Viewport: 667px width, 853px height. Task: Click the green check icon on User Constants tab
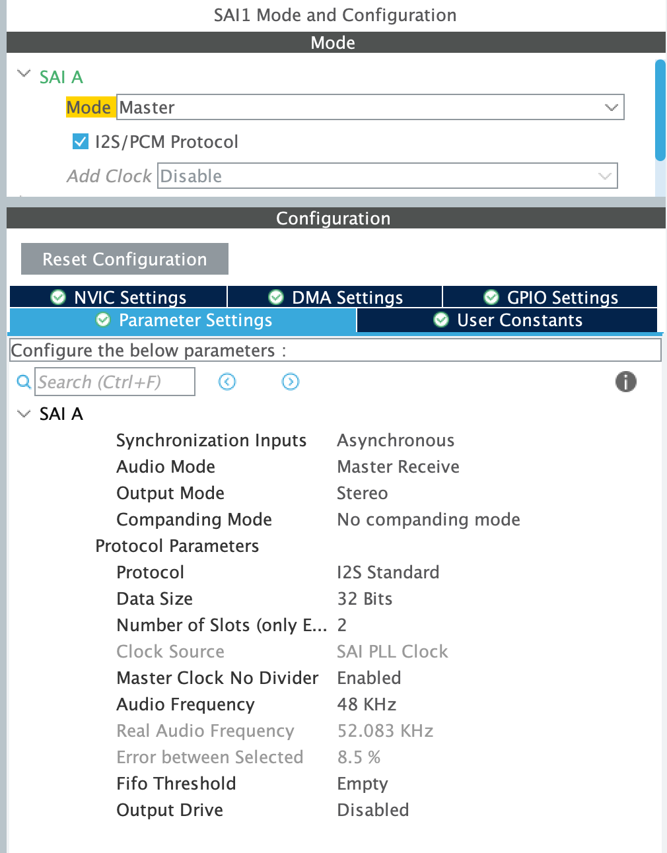click(x=440, y=320)
